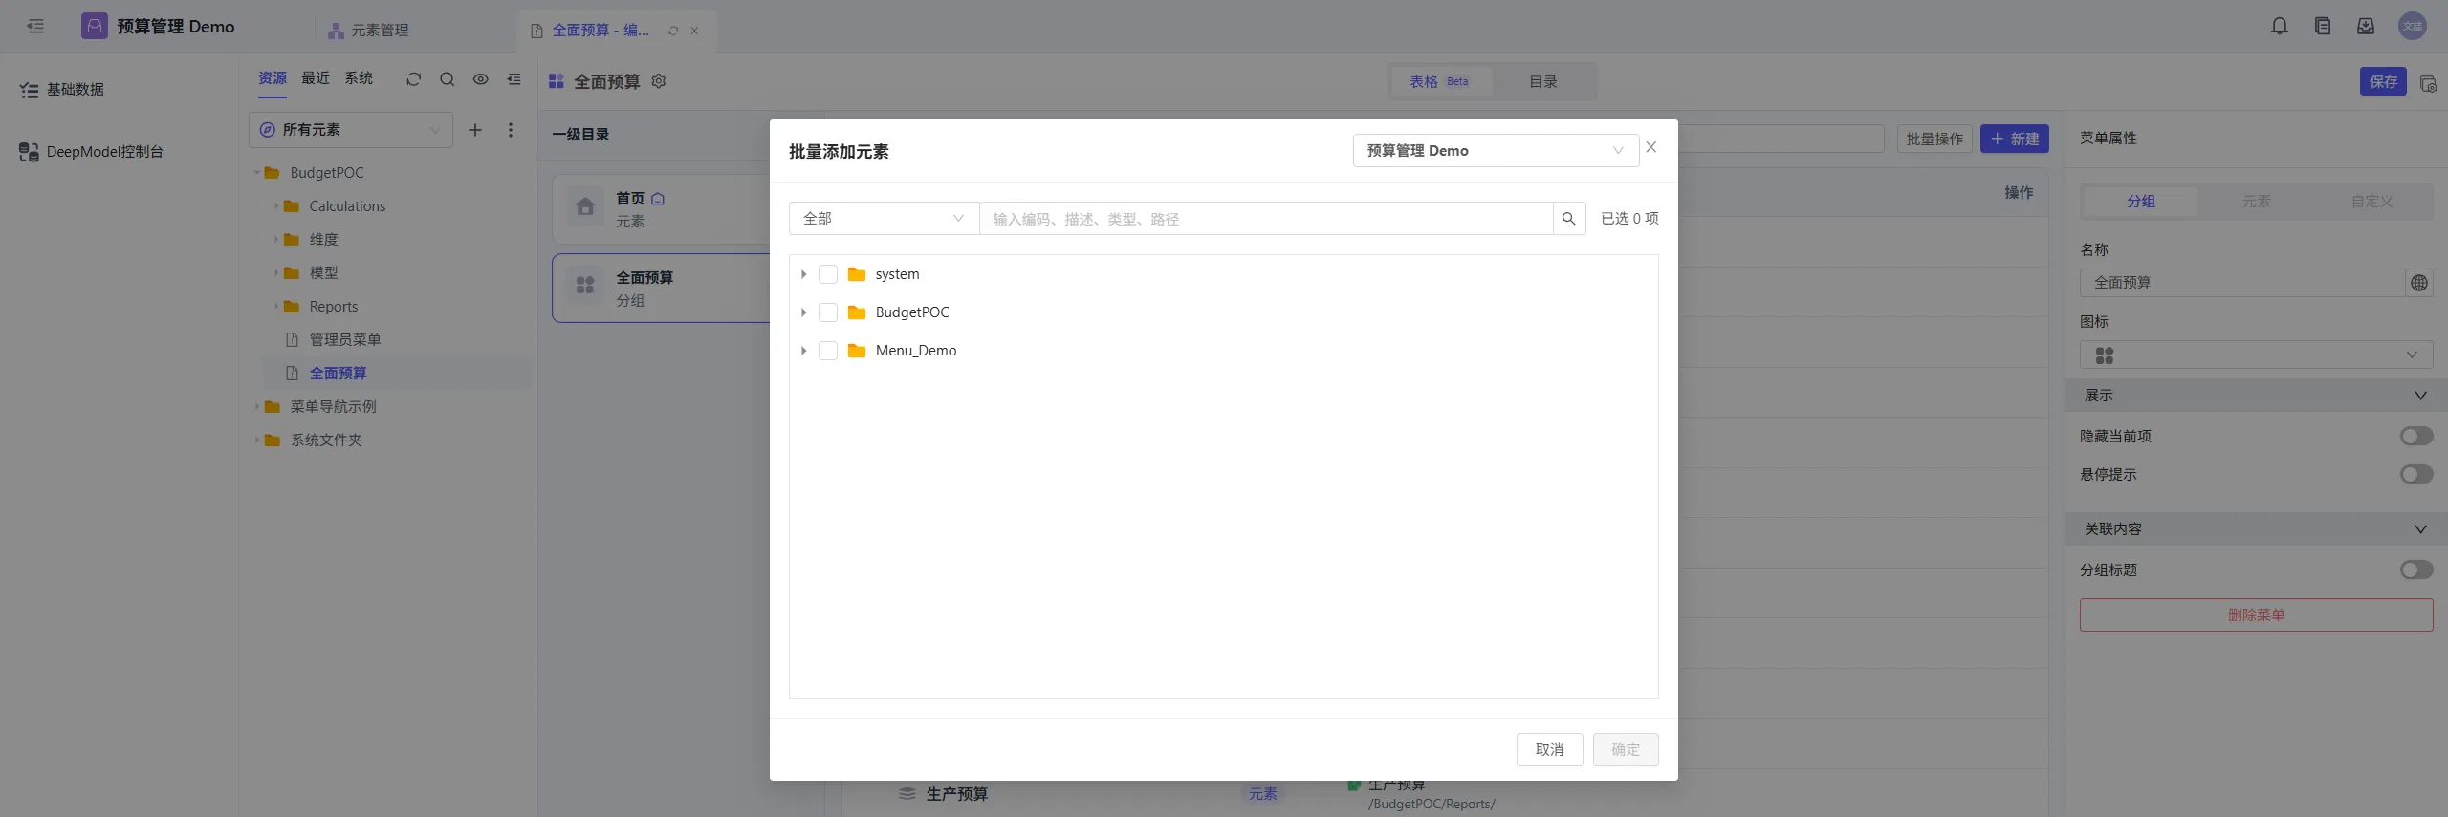Screen dimensions: 2448x817
Task: Click the 删除菜单 button
Action: tap(2256, 615)
